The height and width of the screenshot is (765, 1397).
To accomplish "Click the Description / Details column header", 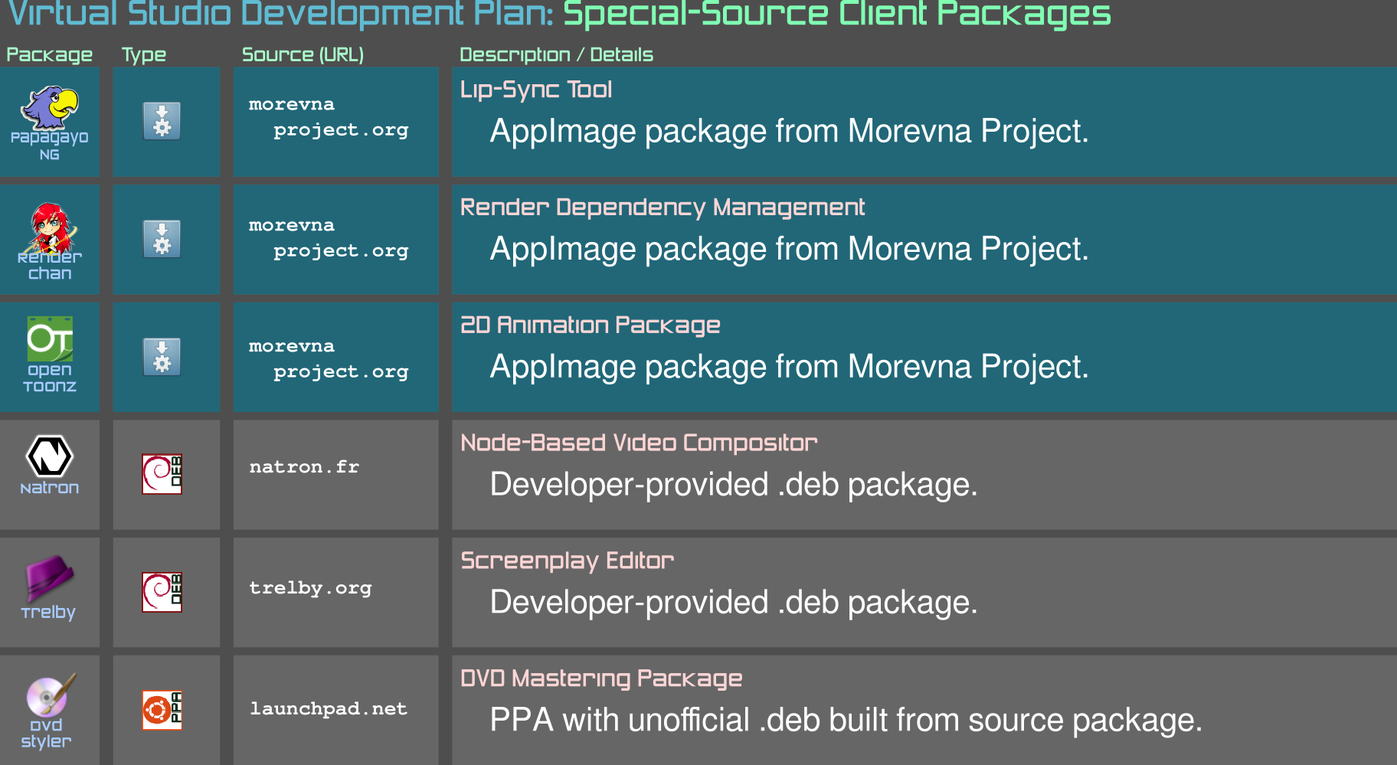I will (556, 54).
